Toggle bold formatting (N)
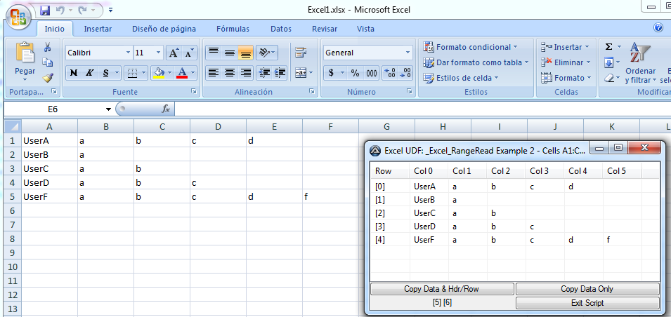Screen dimensions: 671x317 tap(74, 73)
